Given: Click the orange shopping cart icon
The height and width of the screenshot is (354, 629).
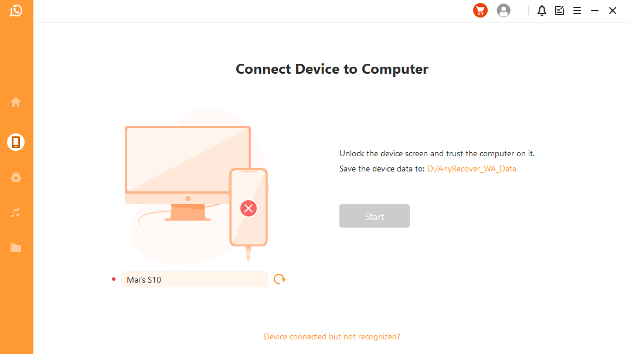Looking at the screenshot, I should coord(480,11).
